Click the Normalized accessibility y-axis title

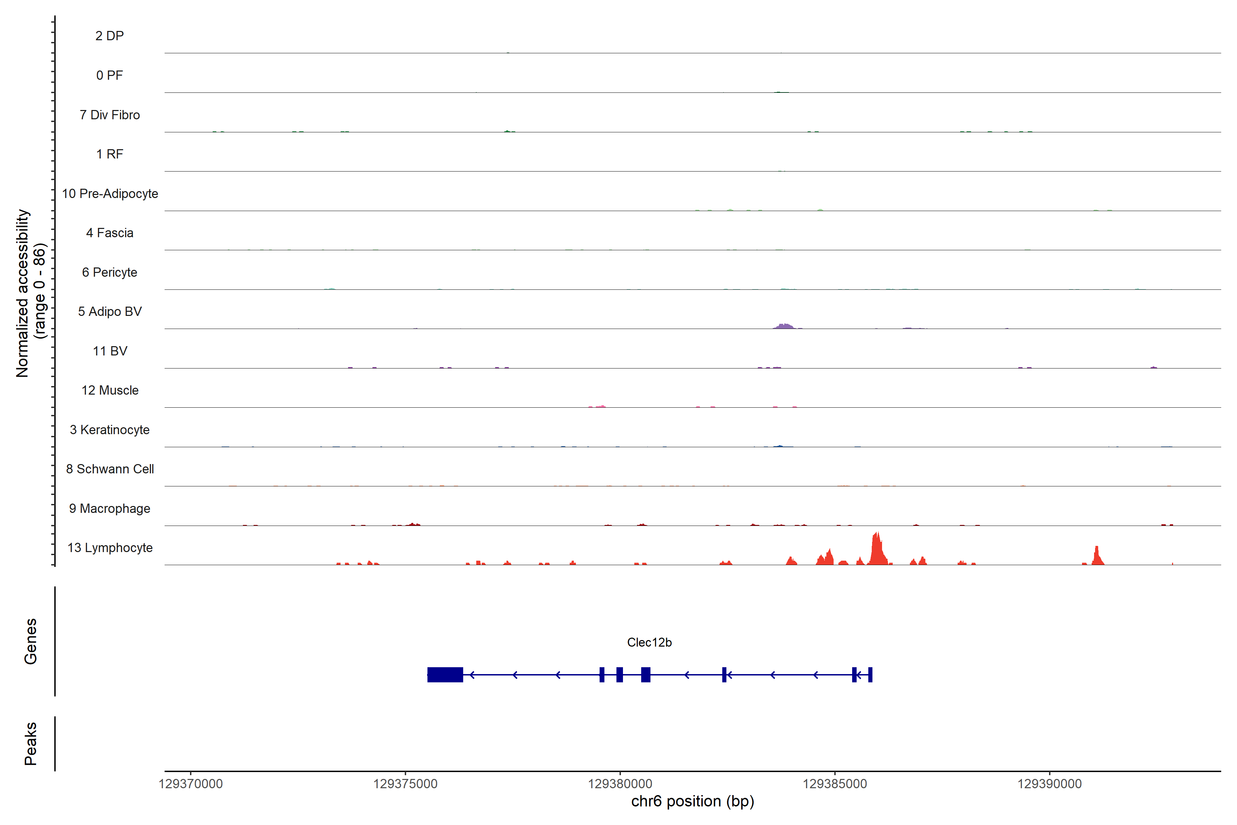pyautogui.click(x=23, y=293)
